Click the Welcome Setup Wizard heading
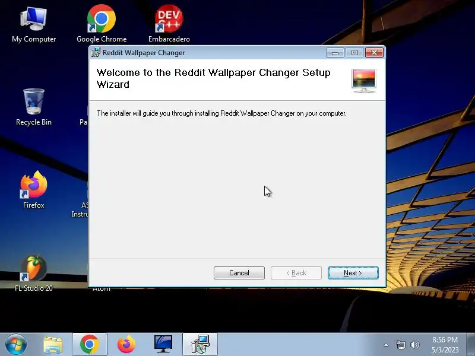475x356 pixels. pyautogui.click(x=213, y=78)
